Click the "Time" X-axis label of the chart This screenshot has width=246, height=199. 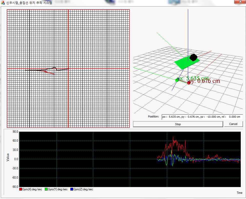point(239,193)
